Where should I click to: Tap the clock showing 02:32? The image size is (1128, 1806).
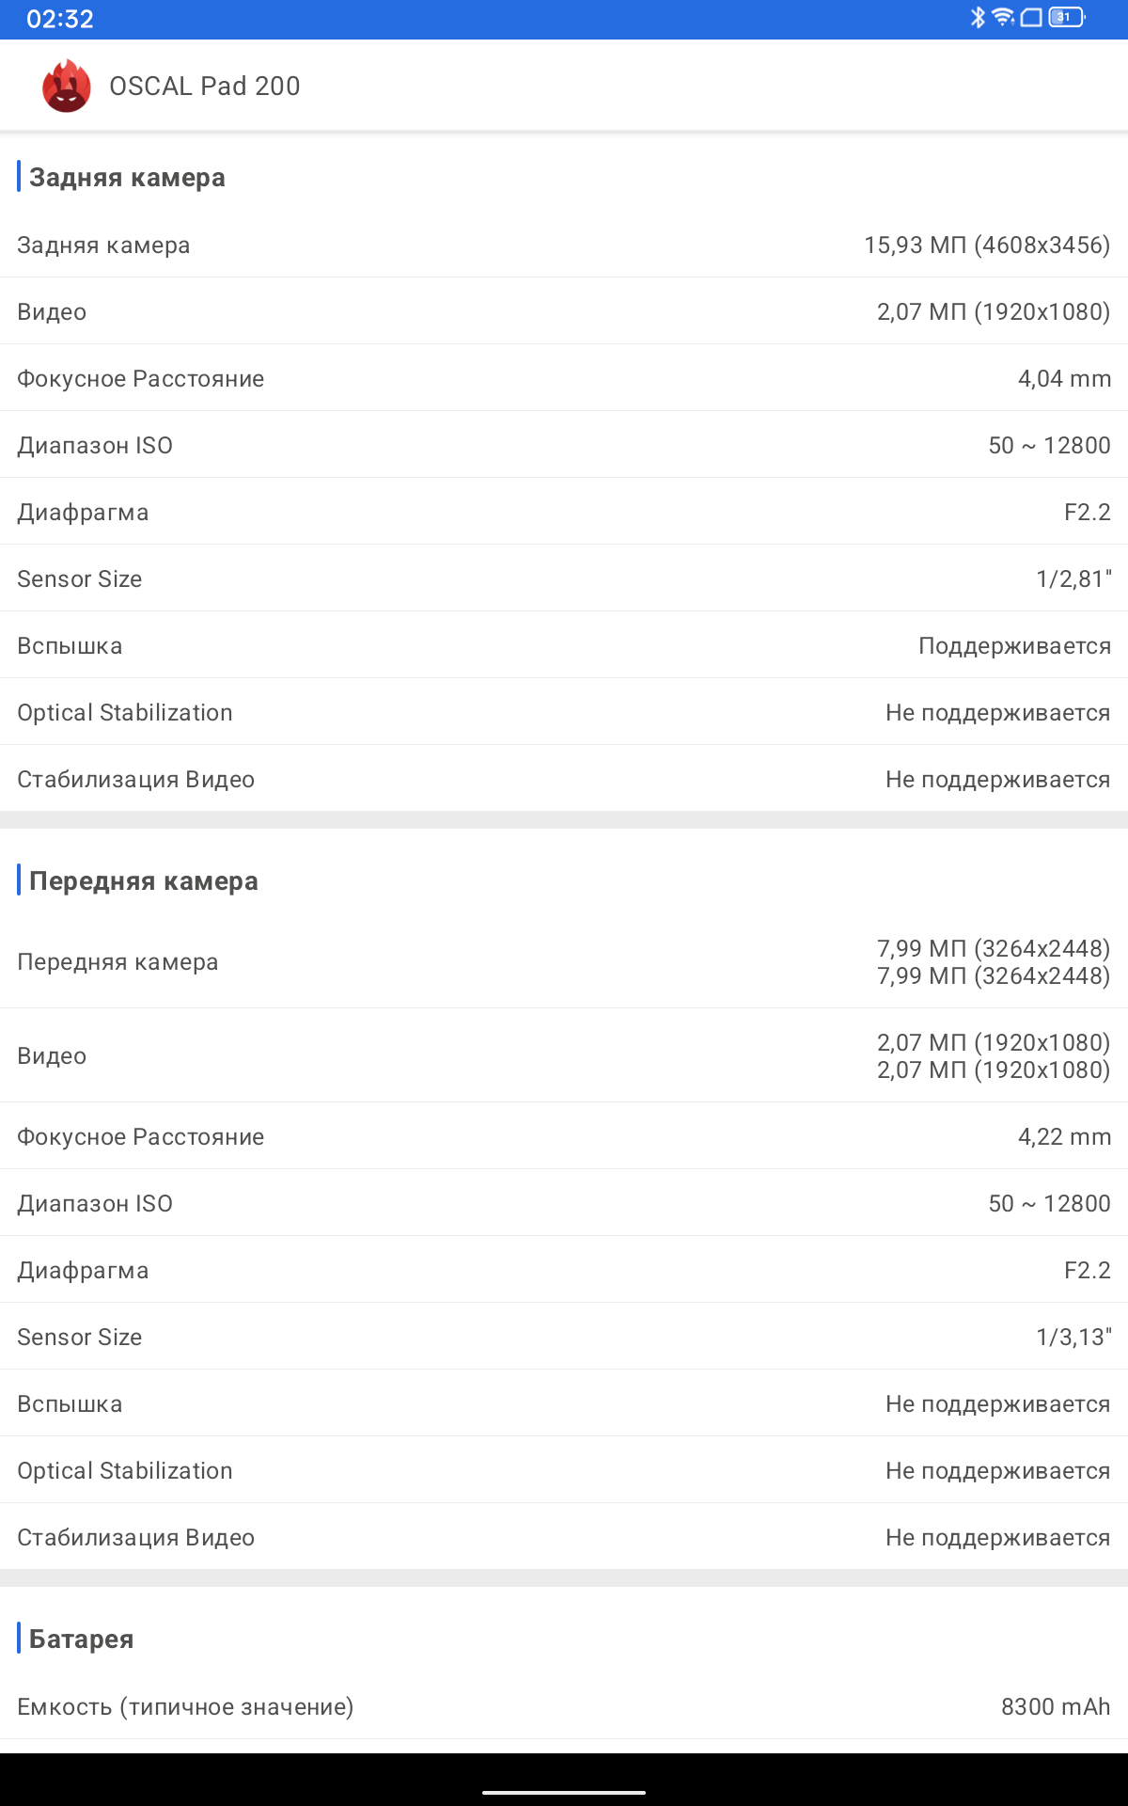pos(60,19)
